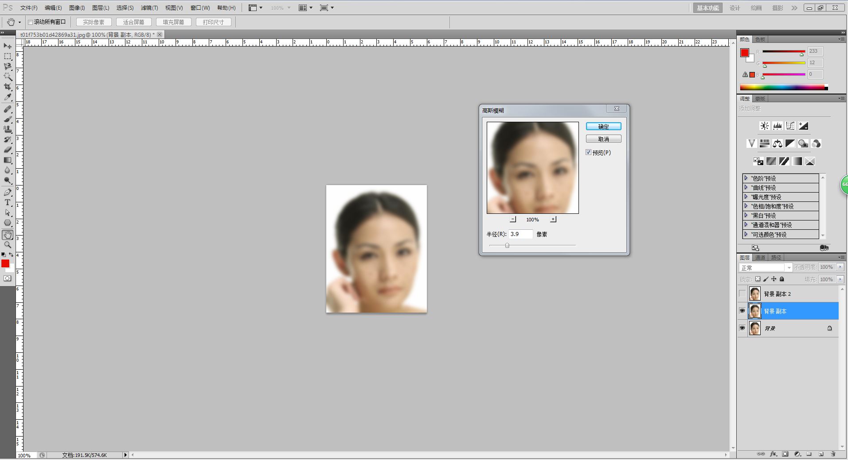Click the 半径 radius input field
The width and height of the screenshot is (848, 460).
pos(520,234)
